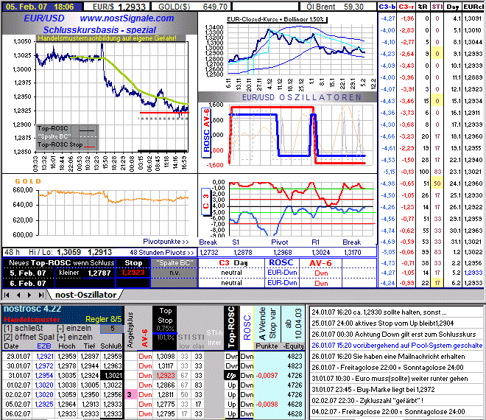Select the 48 h high value 1,3059
Image resolution: width=486 pixels, height=420 pixels.
[x=68, y=252]
